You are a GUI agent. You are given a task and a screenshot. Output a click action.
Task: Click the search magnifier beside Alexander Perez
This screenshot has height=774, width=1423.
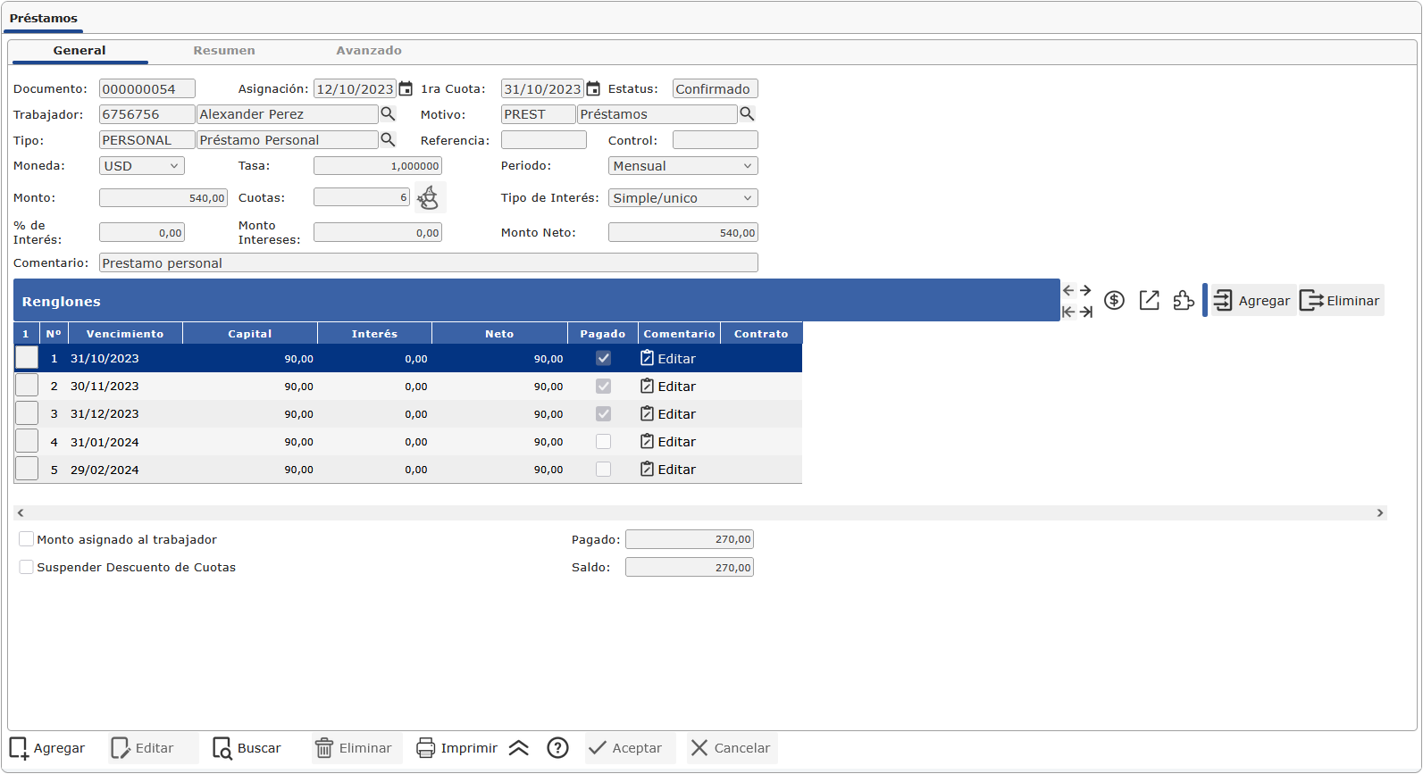[x=388, y=114]
